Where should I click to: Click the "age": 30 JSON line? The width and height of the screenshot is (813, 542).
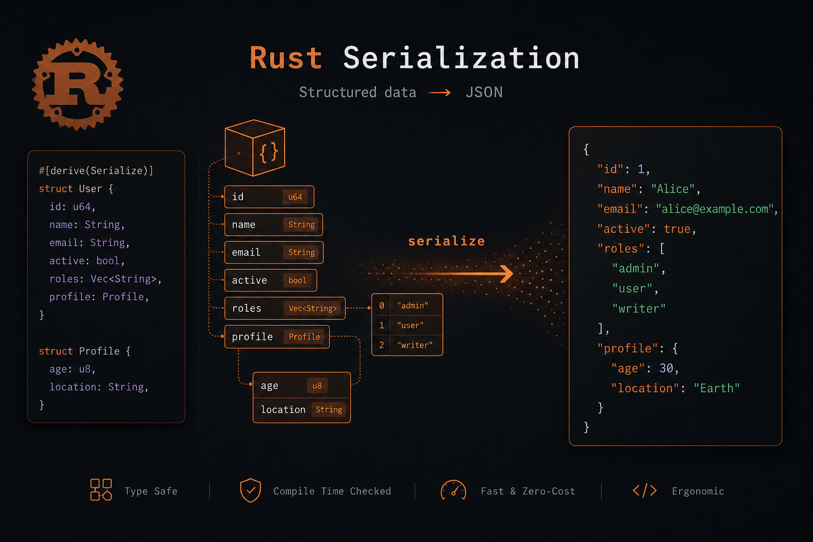[x=645, y=368]
